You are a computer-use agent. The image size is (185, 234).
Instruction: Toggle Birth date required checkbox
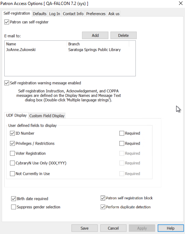click(13, 199)
